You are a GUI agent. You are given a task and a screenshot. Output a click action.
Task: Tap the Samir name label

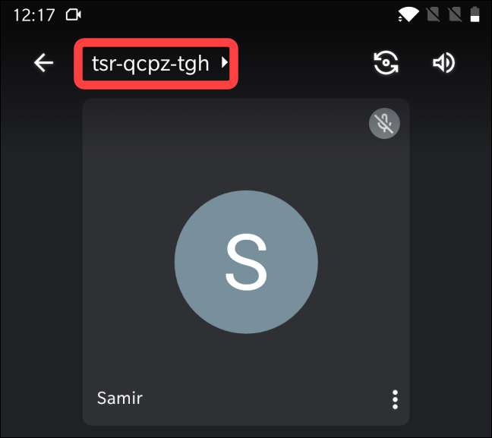(120, 398)
